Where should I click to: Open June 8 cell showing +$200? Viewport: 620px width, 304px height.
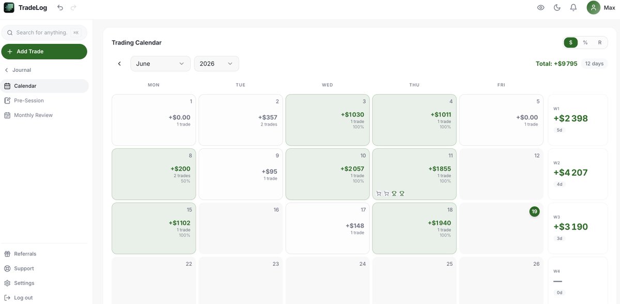[153, 174]
